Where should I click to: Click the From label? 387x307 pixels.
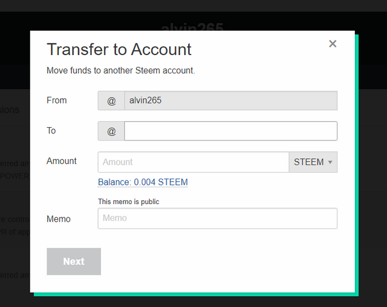coord(56,101)
